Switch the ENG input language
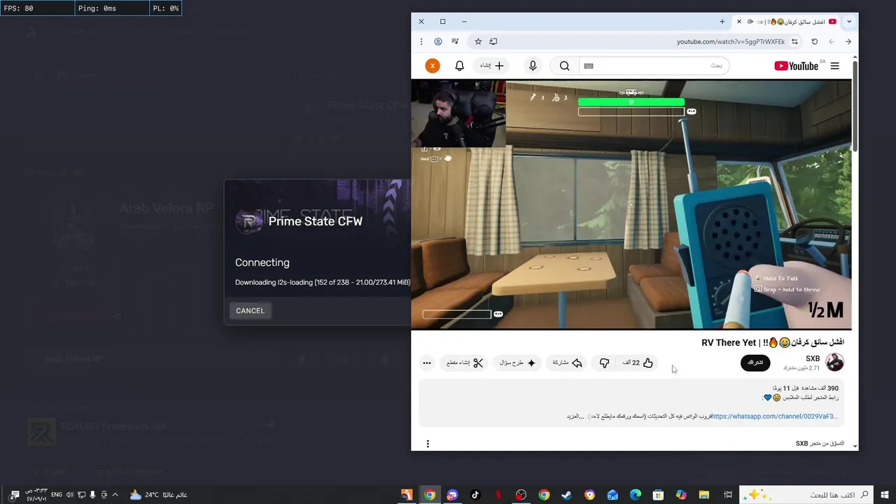Viewport: 896px width, 504px height. 57,495
